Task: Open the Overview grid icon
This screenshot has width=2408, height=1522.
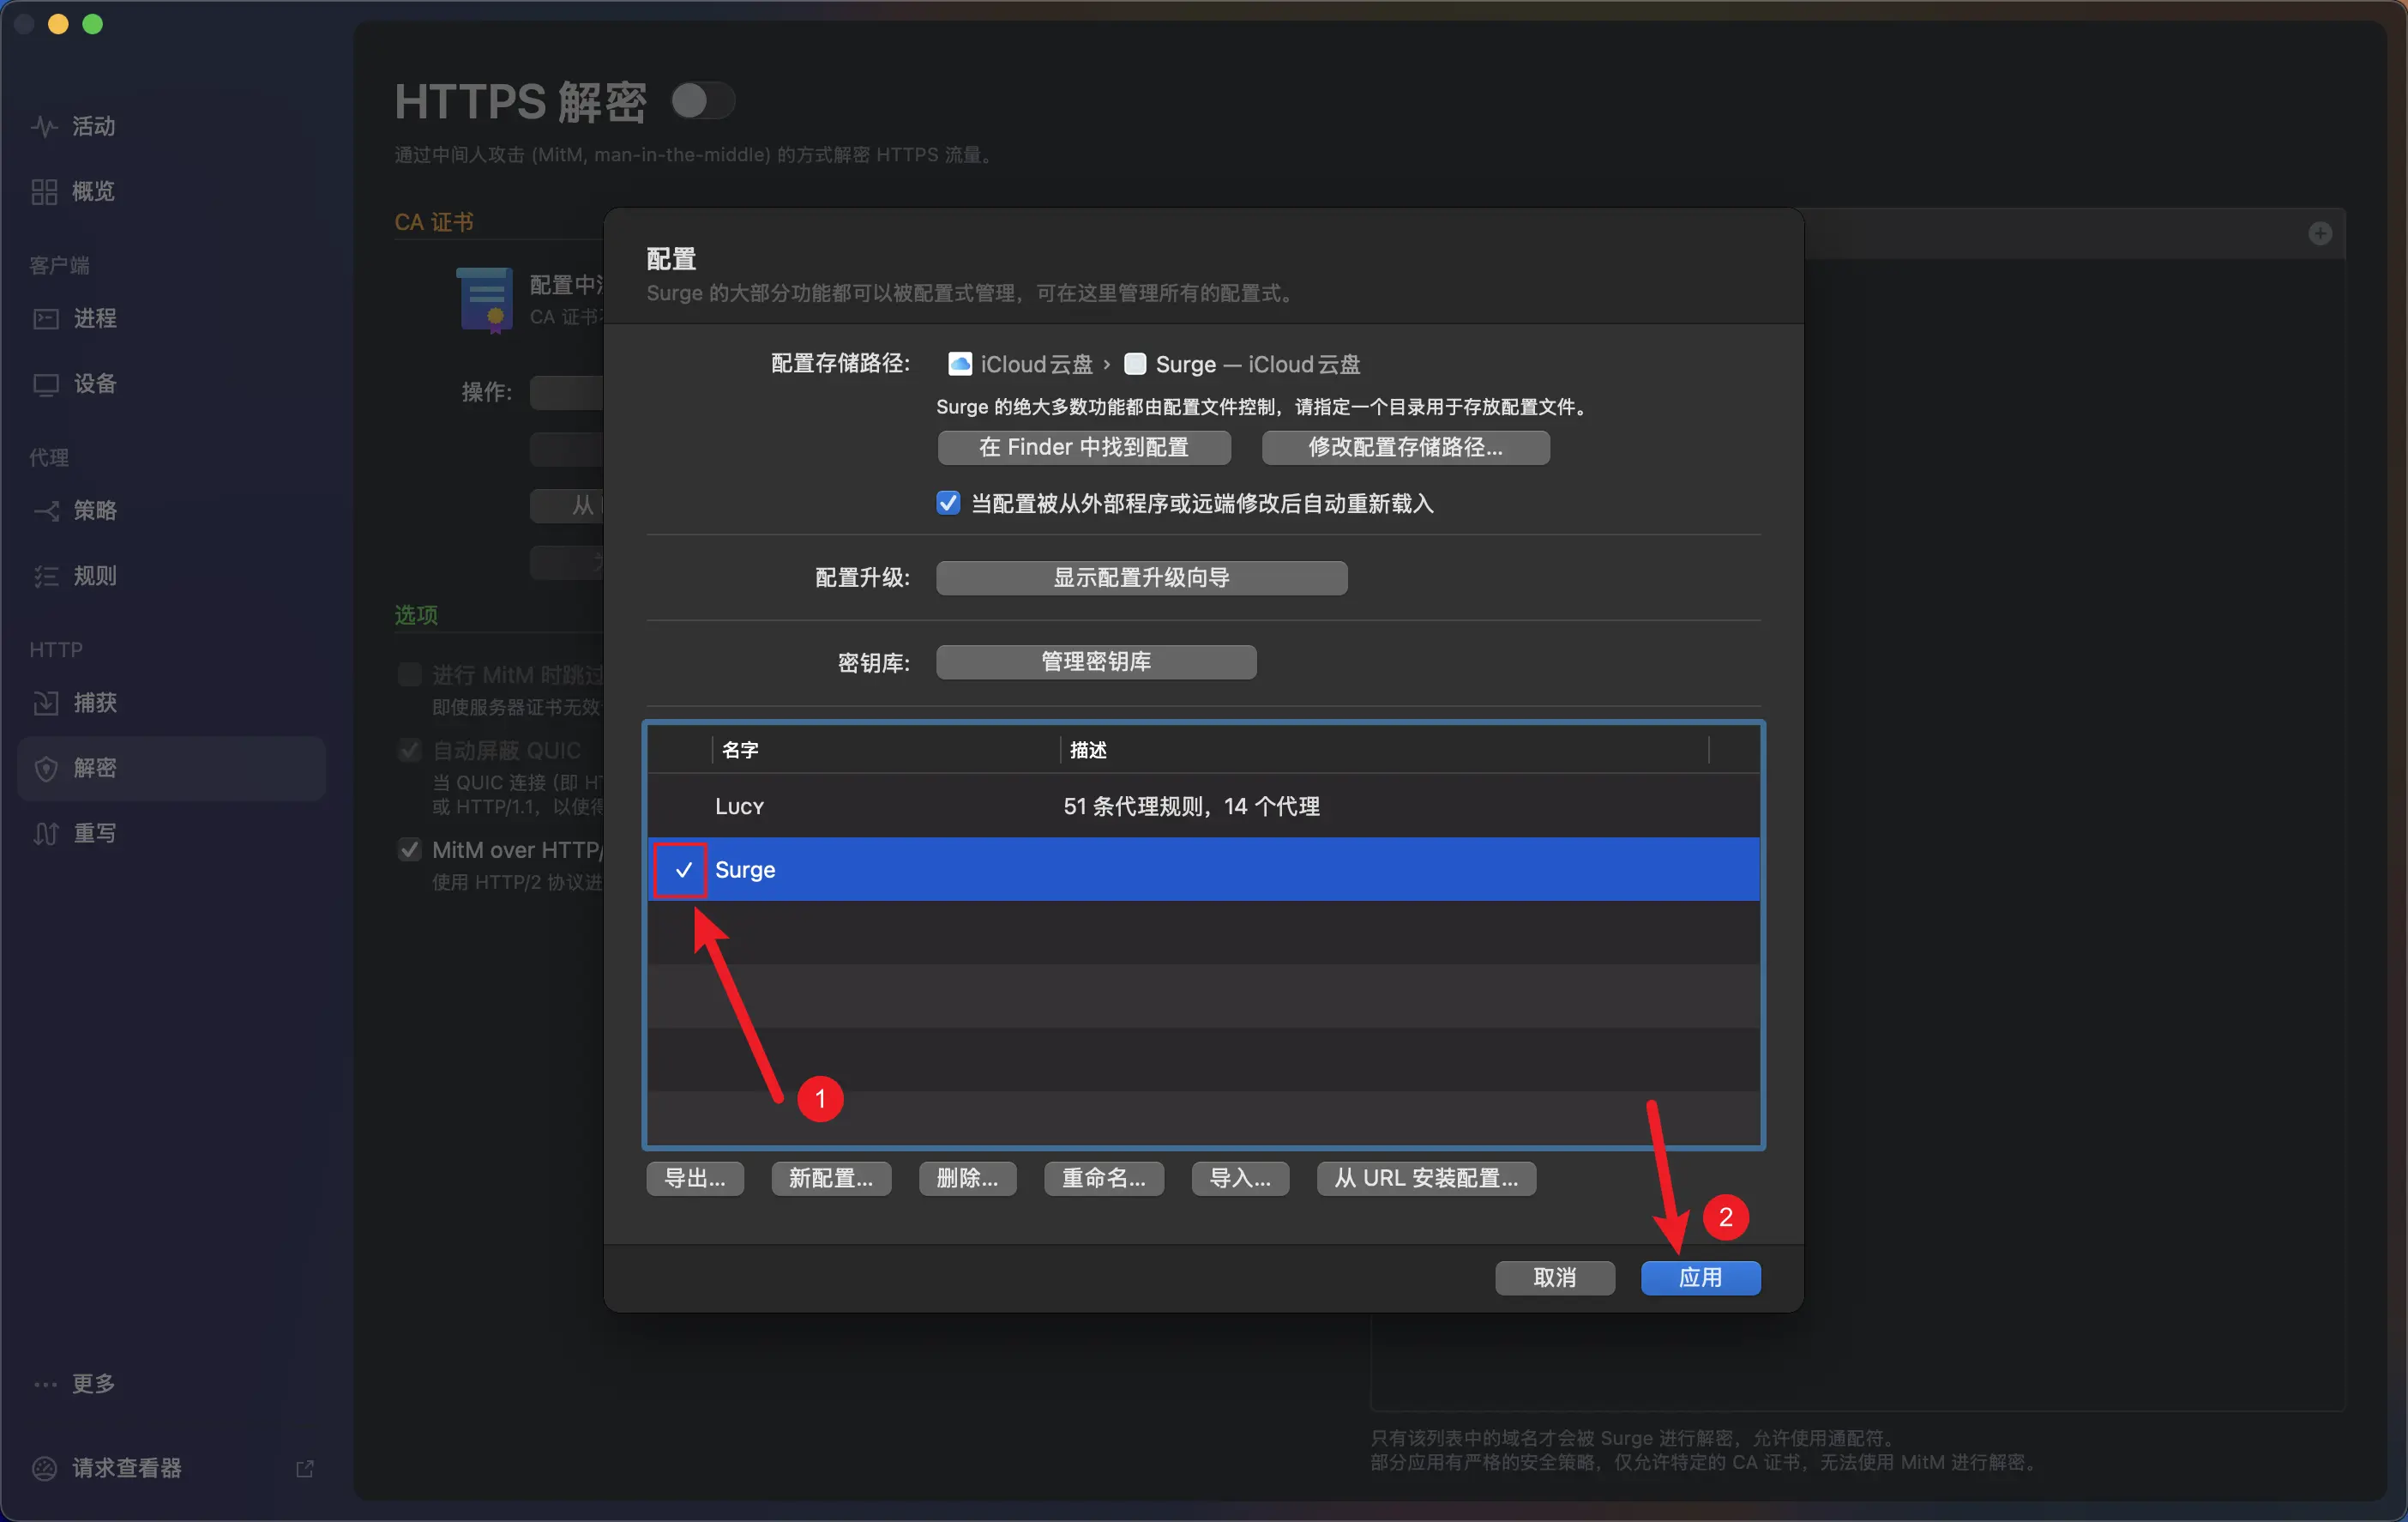Action: click(x=44, y=191)
